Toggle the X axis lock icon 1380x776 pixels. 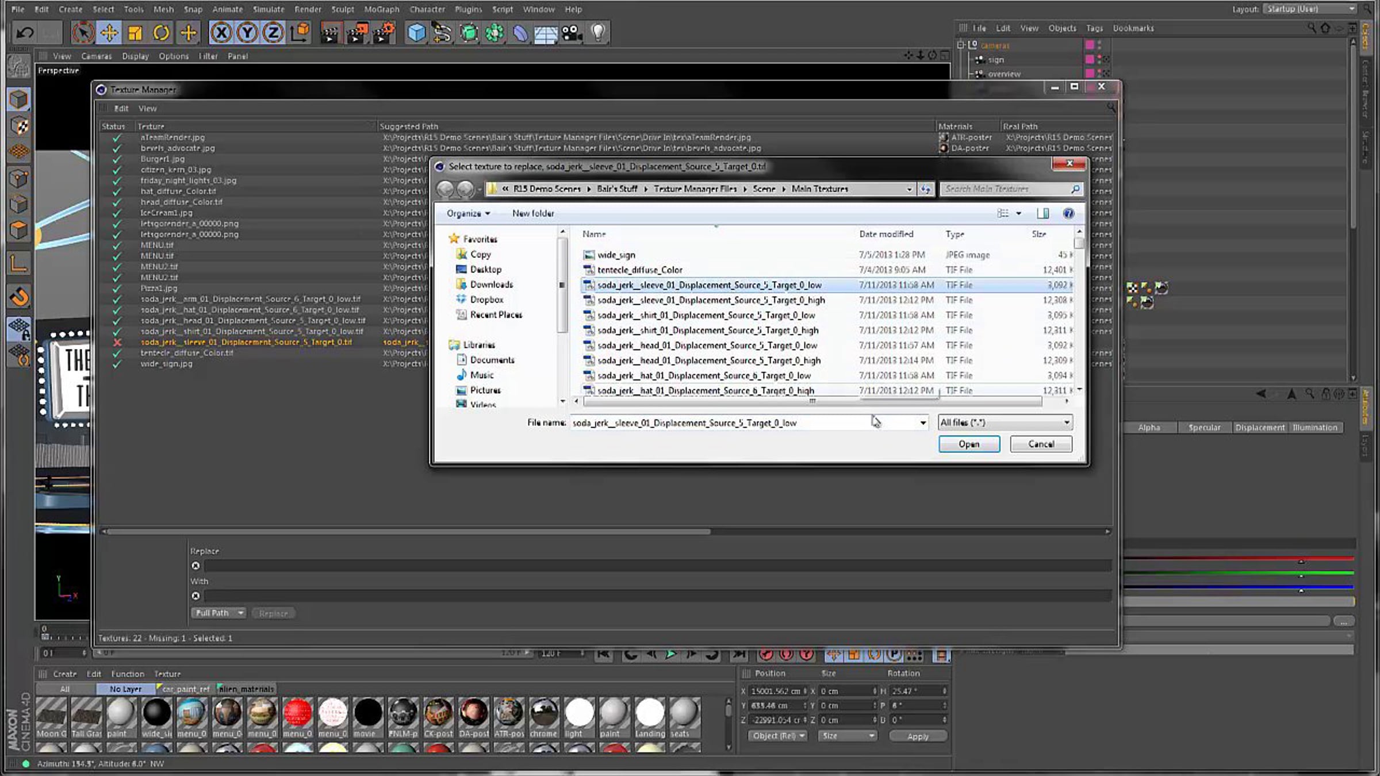pyautogui.click(x=221, y=33)
